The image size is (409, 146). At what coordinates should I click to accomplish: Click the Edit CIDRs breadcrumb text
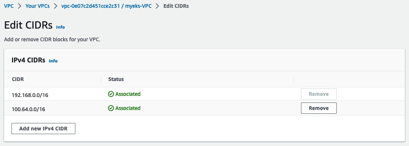click(176, 6)
